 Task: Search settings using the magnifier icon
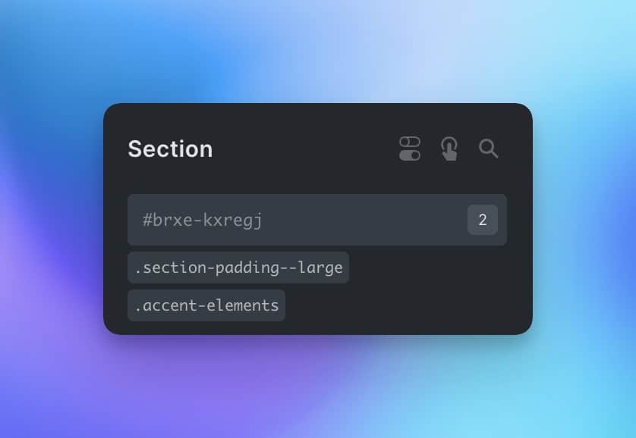point(488,149)
